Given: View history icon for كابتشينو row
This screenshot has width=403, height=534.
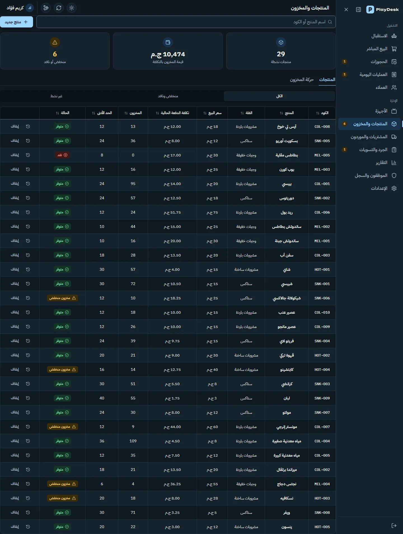Looking at the screenshot, I should (28, 369).
